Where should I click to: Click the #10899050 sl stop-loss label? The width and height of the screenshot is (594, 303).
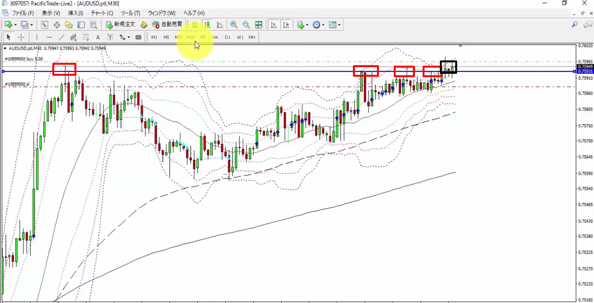pos(17,84)
